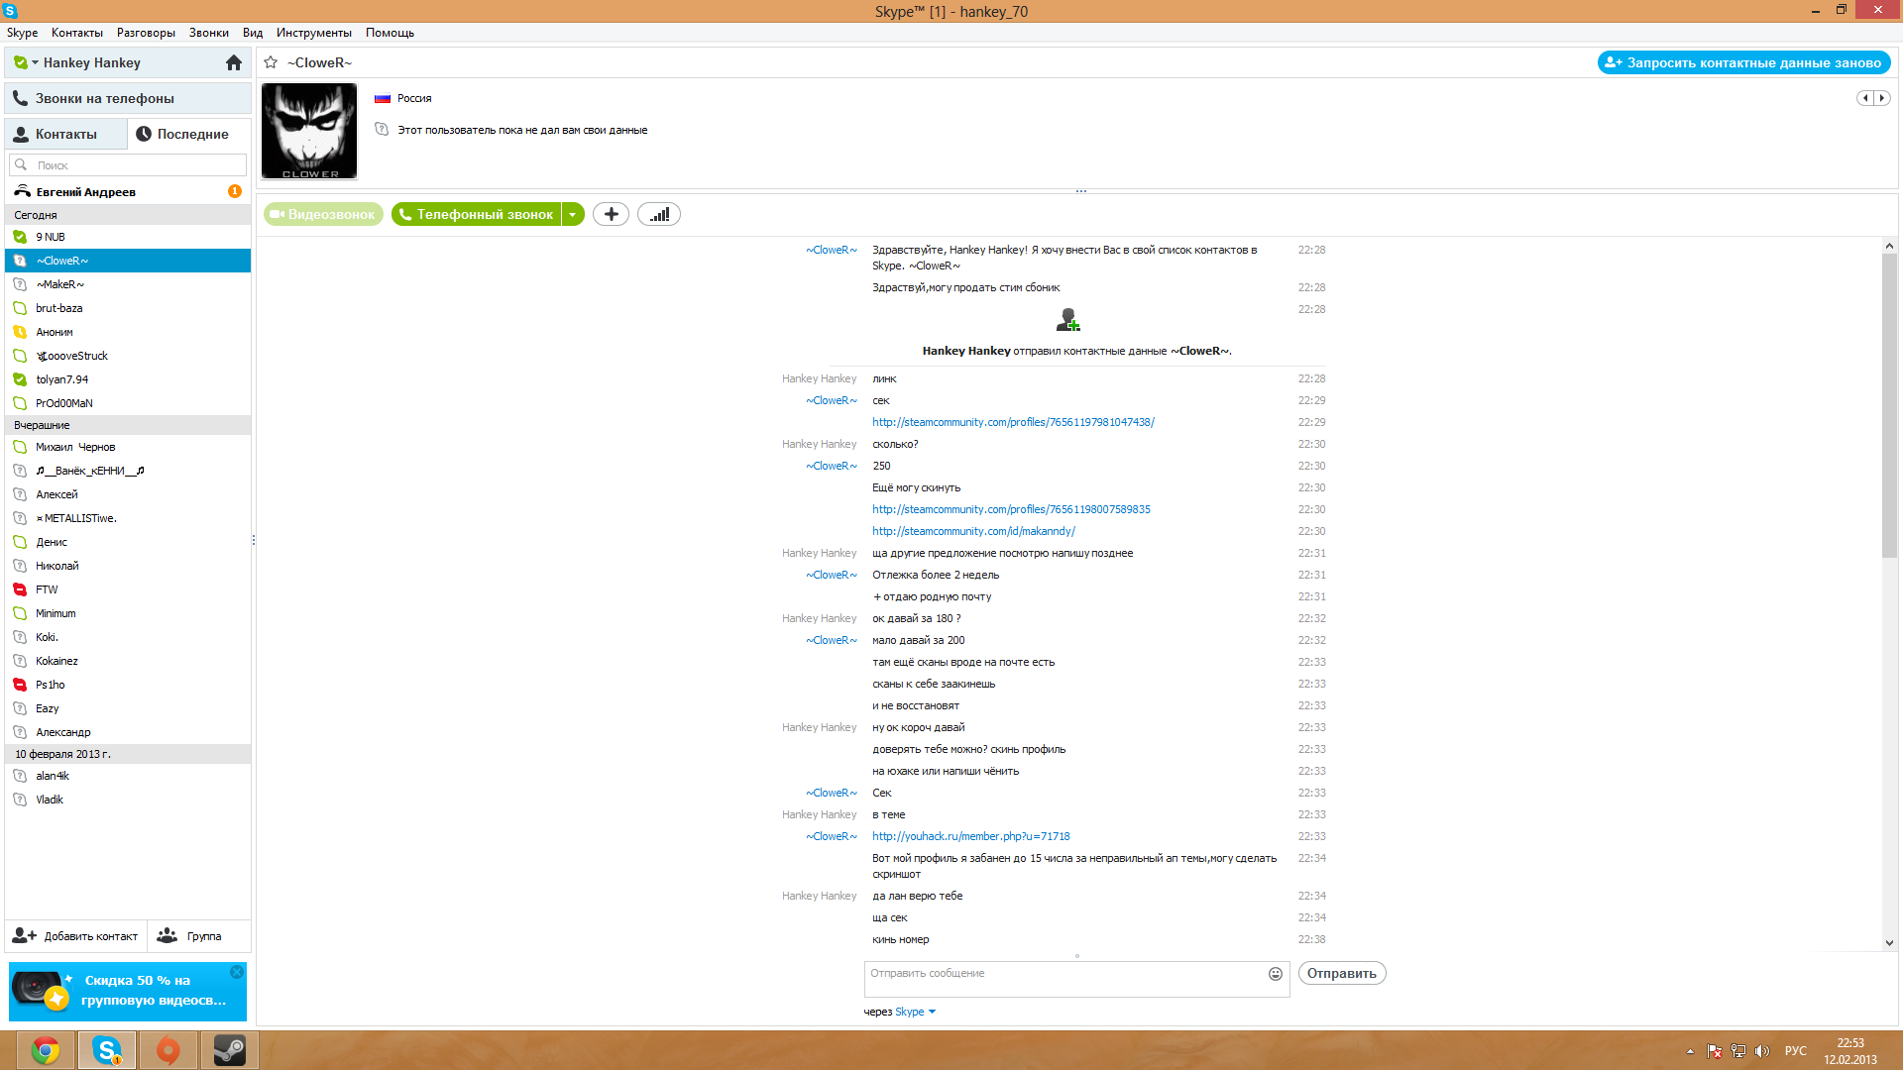Screen dimensions: 1903x1070
Task: Click the Отправить сообщение message field
Action: 1065,979
